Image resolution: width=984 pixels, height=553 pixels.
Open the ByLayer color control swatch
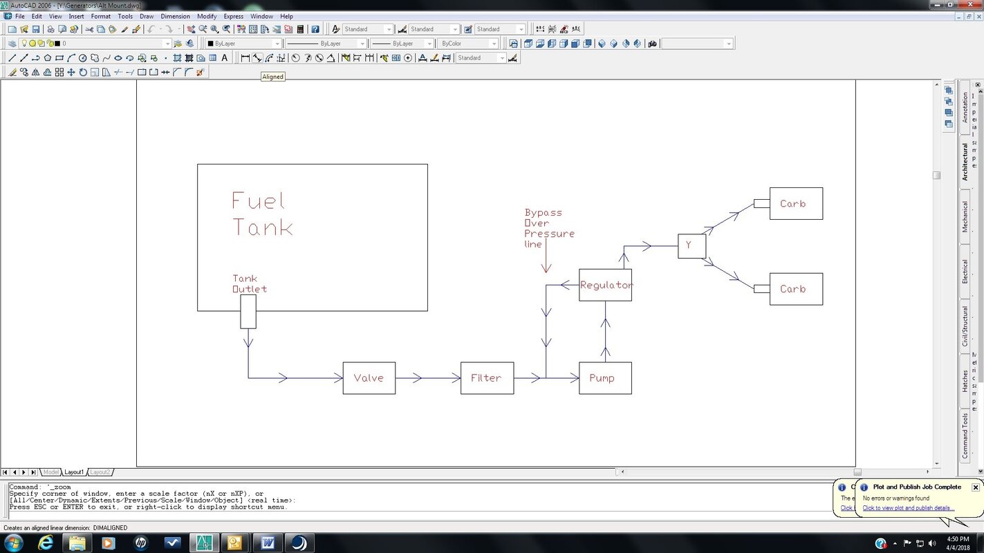[x=243, y=44]
